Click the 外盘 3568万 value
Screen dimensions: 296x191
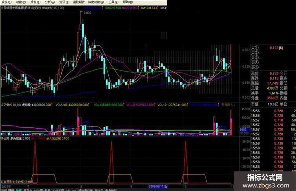tap(273, 98)
